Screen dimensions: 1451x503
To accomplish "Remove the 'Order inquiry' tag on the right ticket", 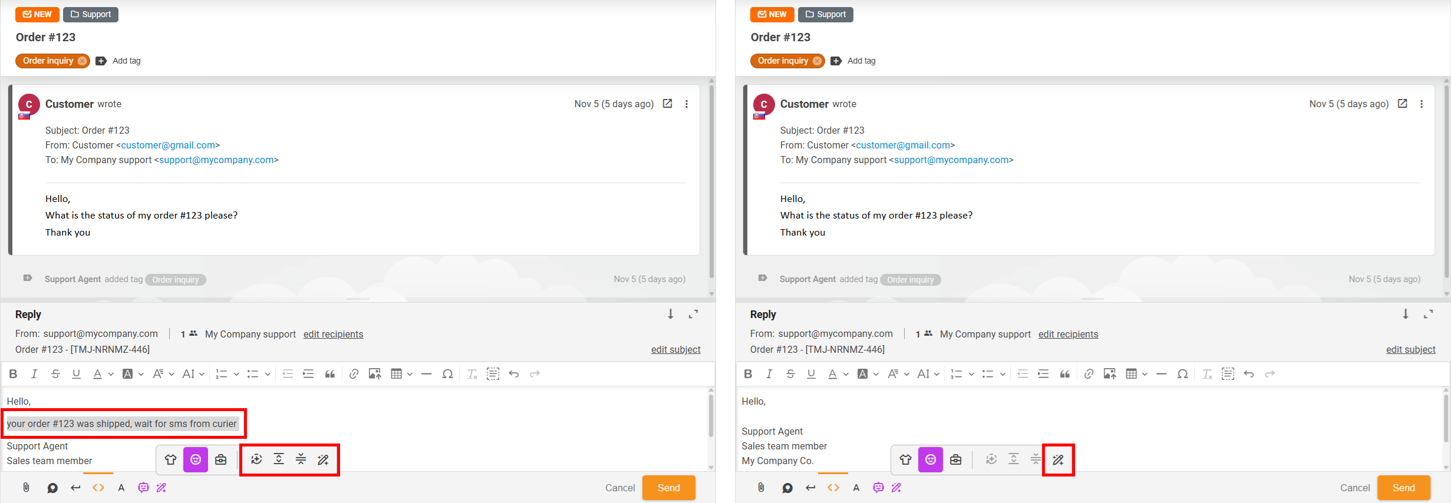I will [817, 61].
